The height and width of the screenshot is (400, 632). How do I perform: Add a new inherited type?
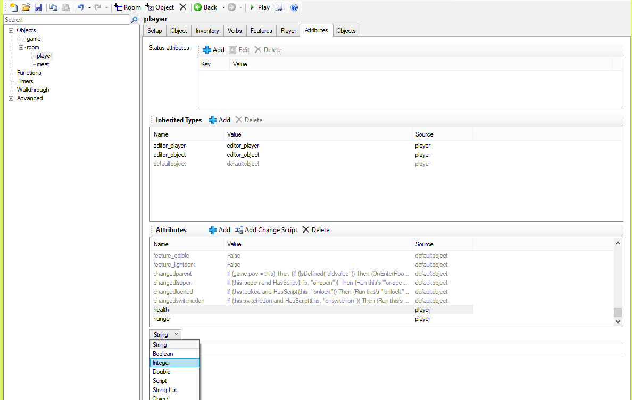pos(219,120)
